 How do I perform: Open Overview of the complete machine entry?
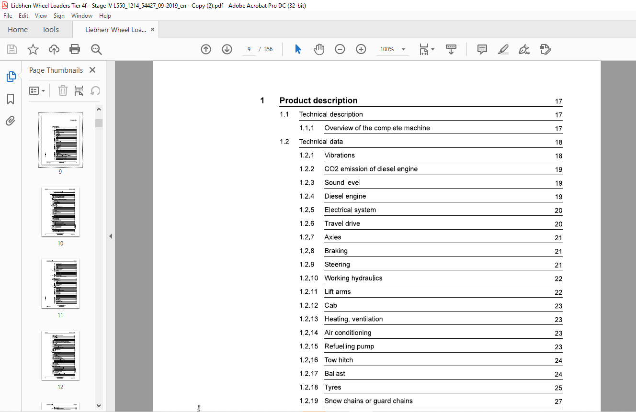click(x=377, y=128)
